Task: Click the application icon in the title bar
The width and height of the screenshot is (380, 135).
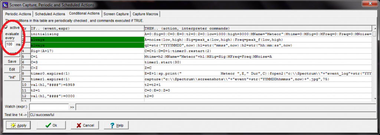Action: pos(5,4)
